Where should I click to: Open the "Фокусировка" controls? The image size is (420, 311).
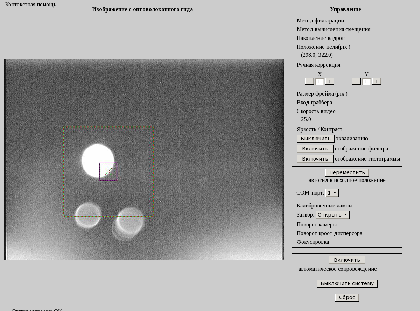pyautogui.click(x=313, y=242)
